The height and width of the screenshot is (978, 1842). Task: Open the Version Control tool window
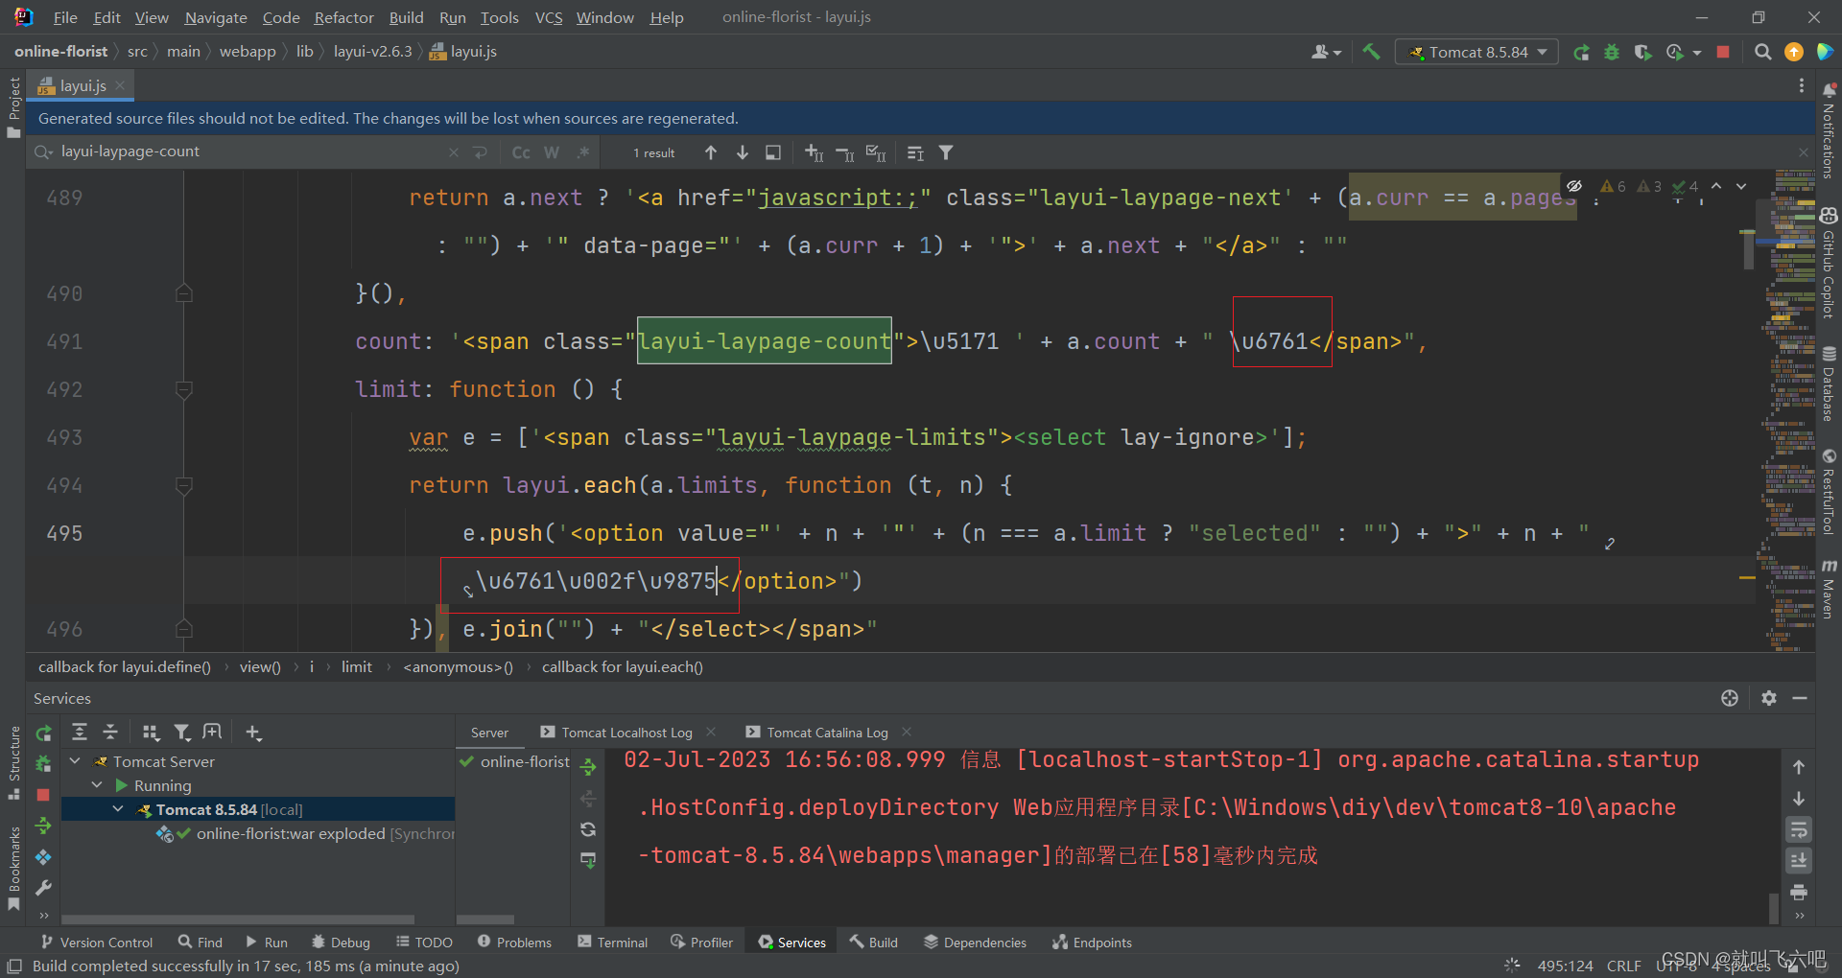[96, 943]
